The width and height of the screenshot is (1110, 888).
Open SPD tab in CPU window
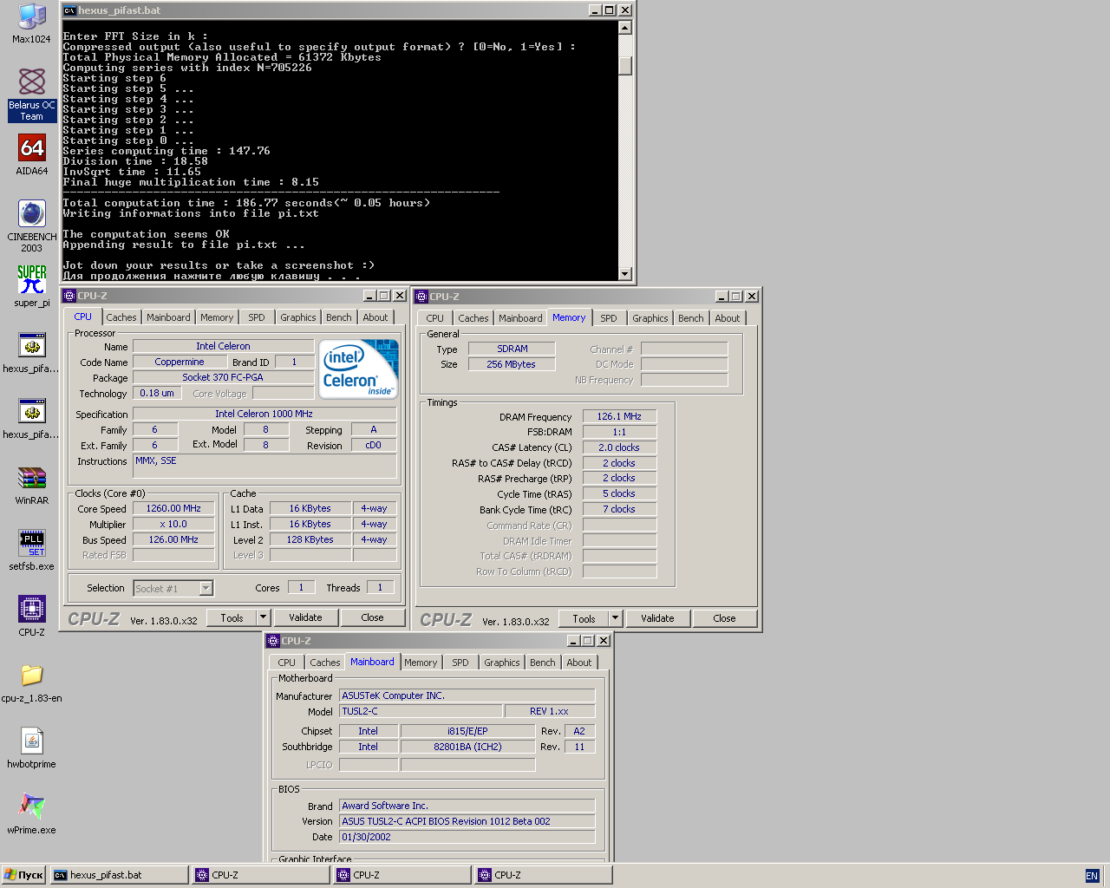coord(257,317)
